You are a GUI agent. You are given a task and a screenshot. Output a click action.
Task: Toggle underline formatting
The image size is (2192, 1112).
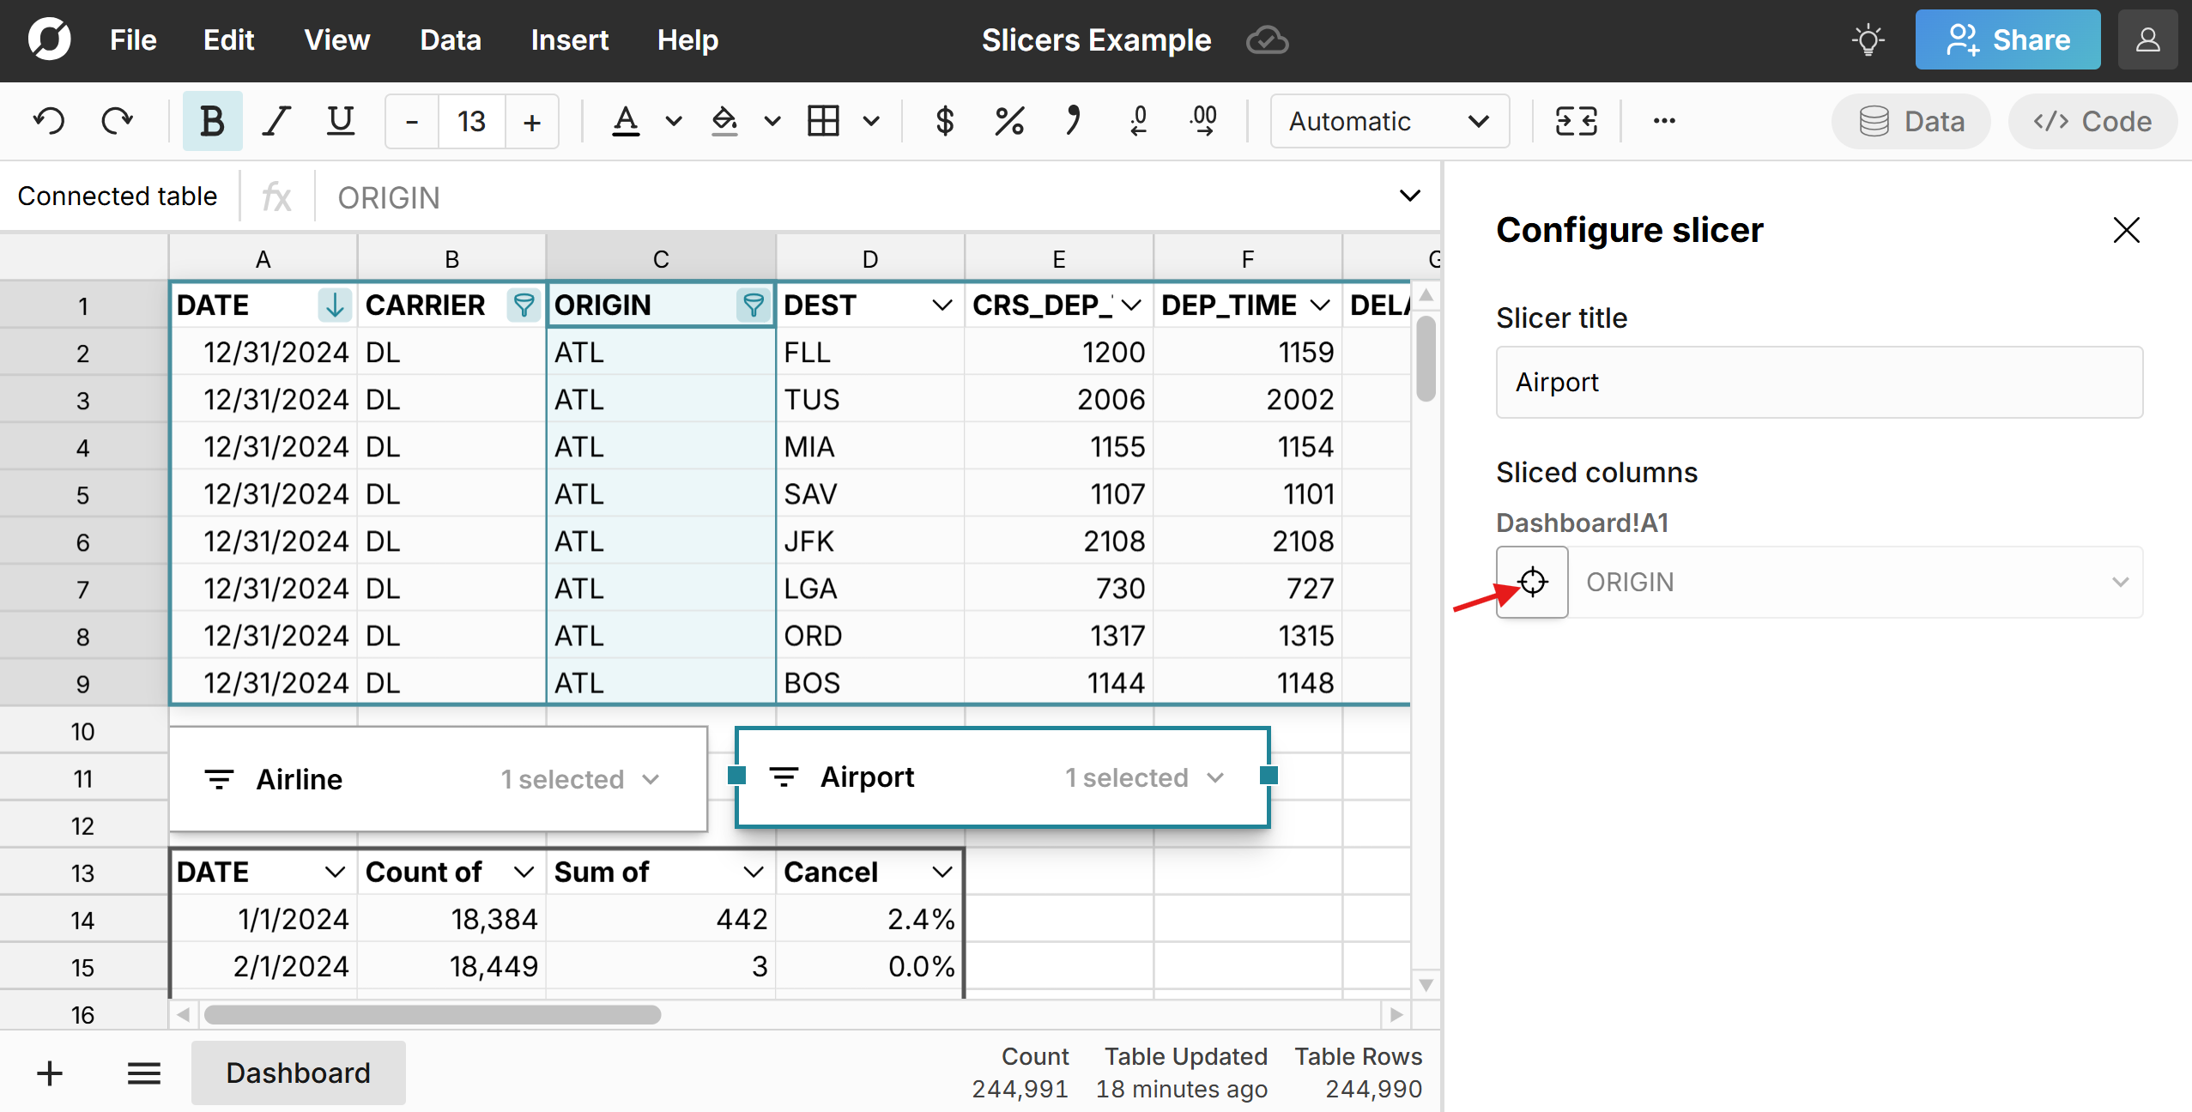tap(340, 120)
